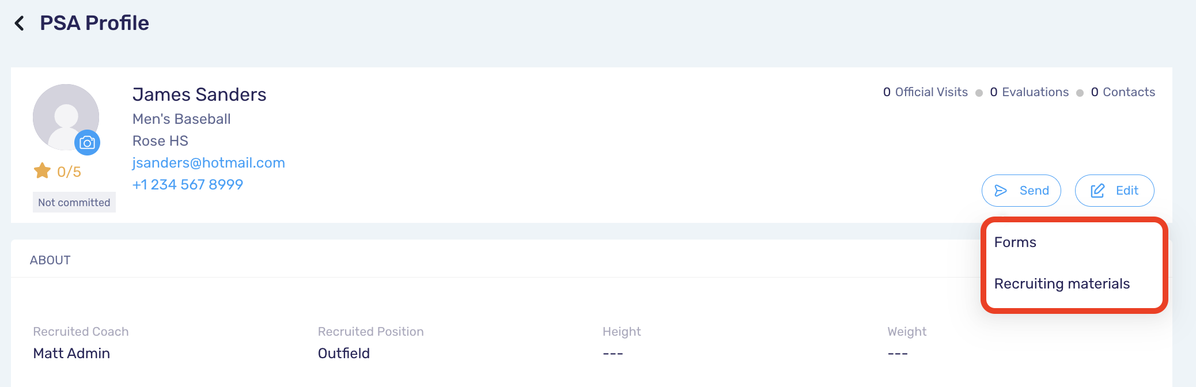Click the Men's Baseball sport text
Screen dimensions: 1196x387
point(181,119)
